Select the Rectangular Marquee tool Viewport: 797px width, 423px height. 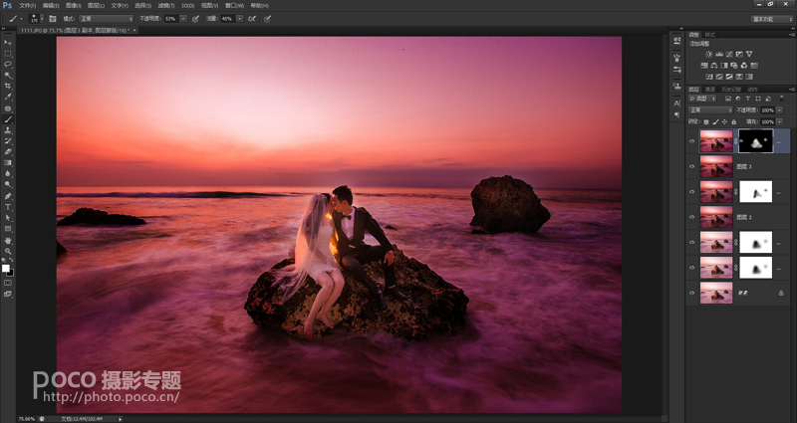[8, 54]
